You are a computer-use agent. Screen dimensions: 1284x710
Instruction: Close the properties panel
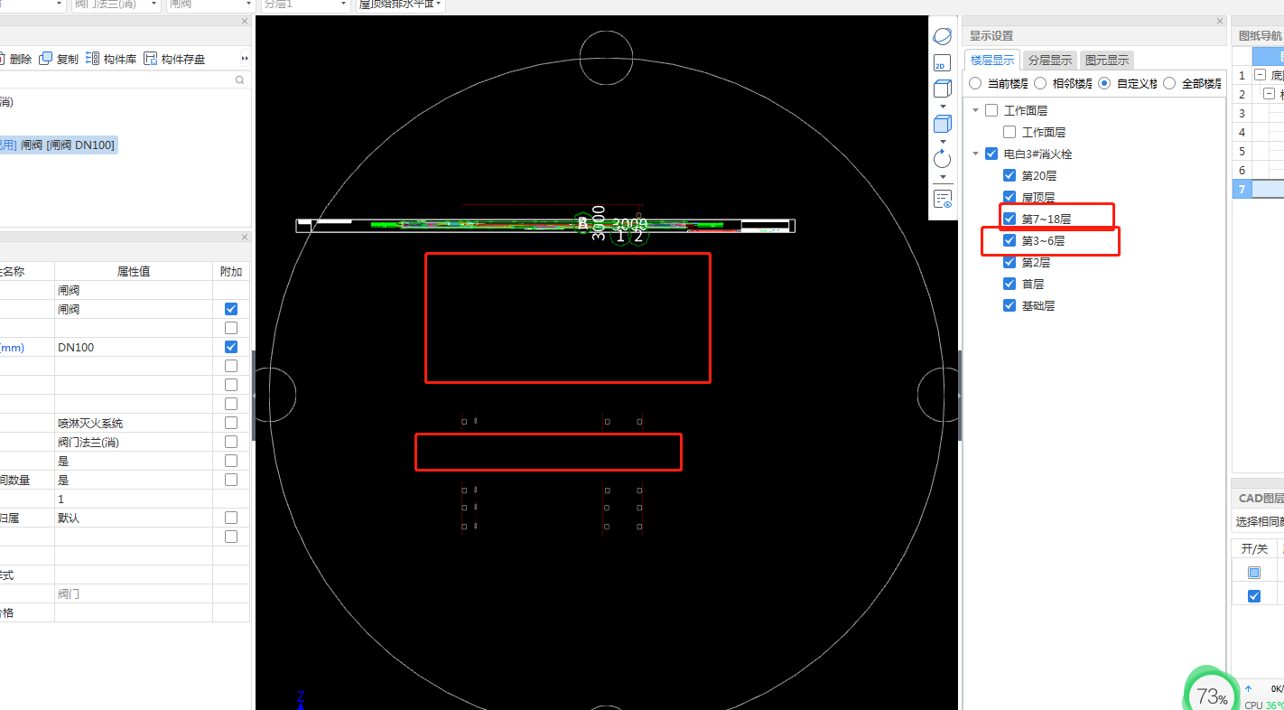[245, 238]
